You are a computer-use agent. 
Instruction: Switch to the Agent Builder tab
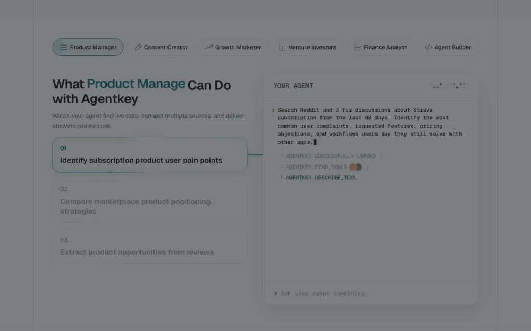[x=448, y=47]
